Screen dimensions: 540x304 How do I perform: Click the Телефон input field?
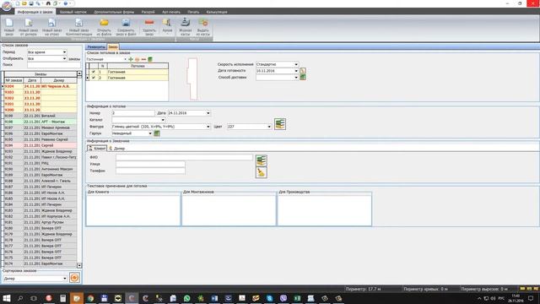[x=150, y=171]
